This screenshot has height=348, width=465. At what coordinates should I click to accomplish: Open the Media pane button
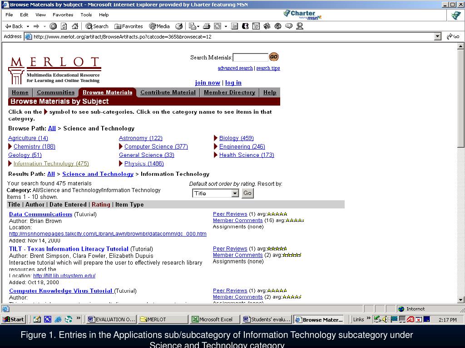159,26
